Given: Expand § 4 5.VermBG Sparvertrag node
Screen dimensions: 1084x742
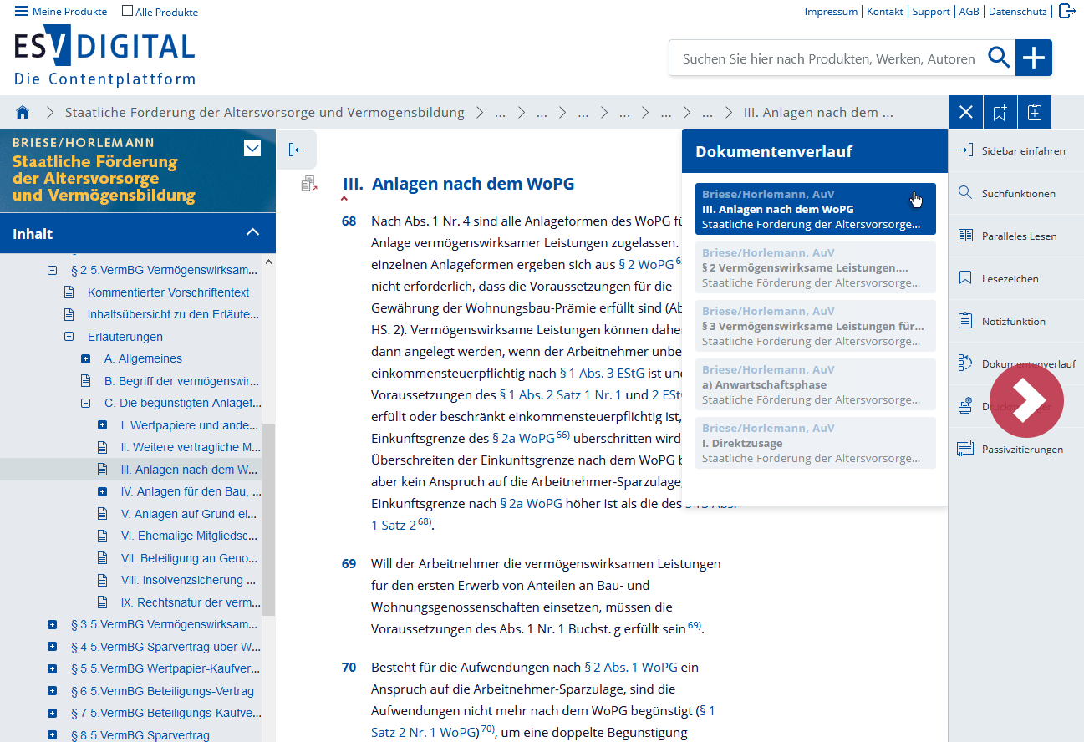Looking at the screenshot, I should pyautogui.click(x=52, y=647).
